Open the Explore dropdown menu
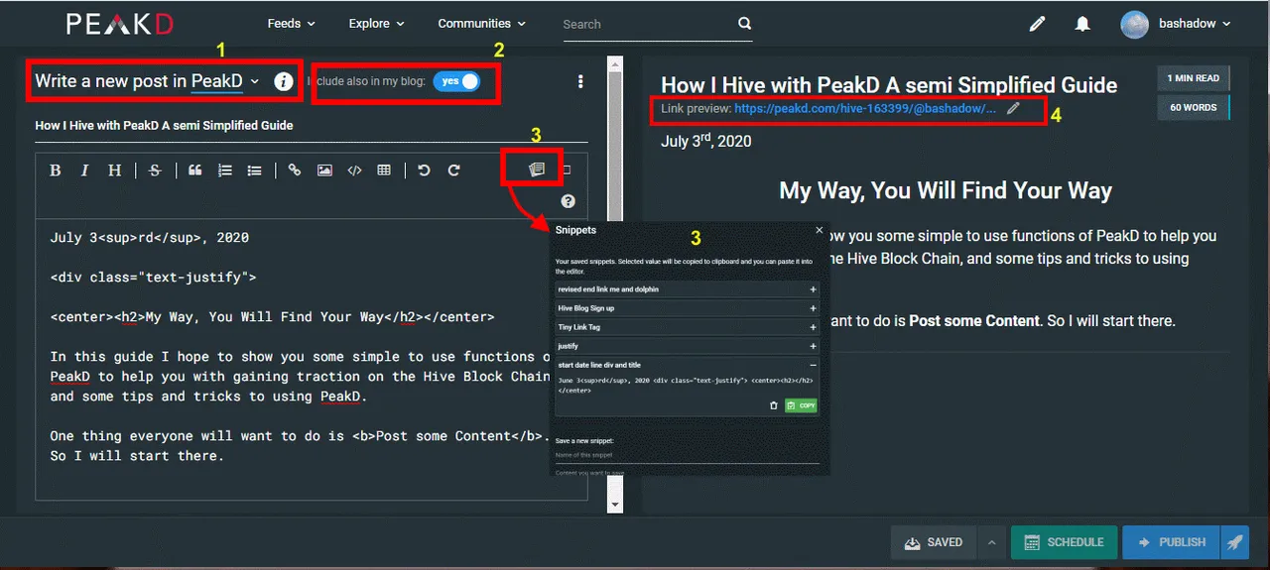The image size is (1270, 570). [376, 24]
